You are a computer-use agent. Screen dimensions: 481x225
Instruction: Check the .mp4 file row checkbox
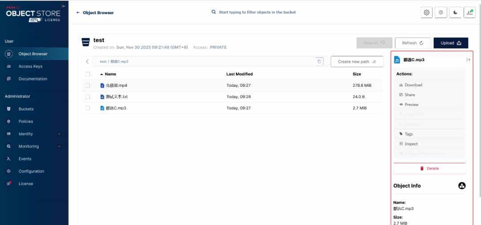pos(87,85)
